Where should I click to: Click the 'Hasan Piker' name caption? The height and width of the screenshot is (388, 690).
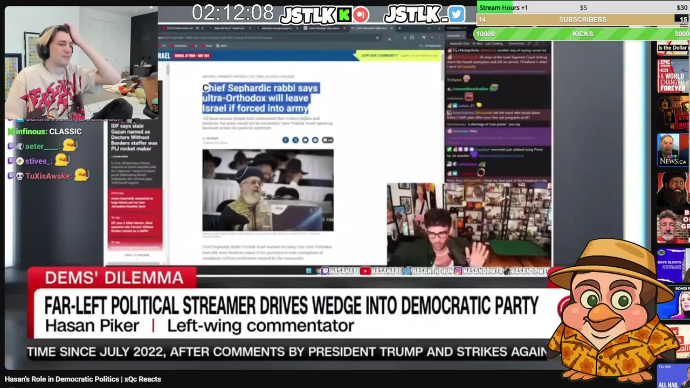pos(92,326)
